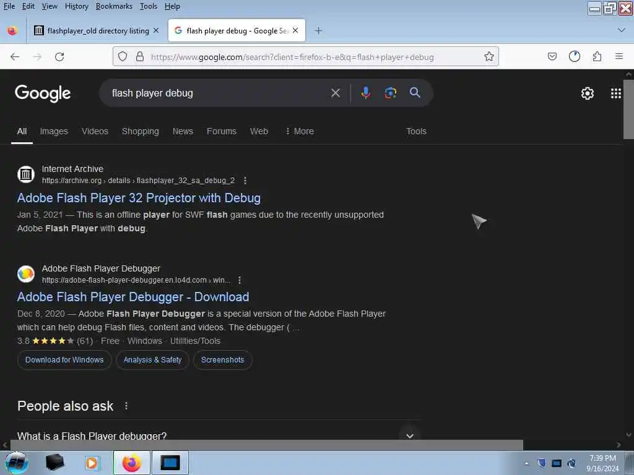Image resolution: width=634 pixels, height=475 pixels.
Task: Switch to Web results
Action: (259, 131)
